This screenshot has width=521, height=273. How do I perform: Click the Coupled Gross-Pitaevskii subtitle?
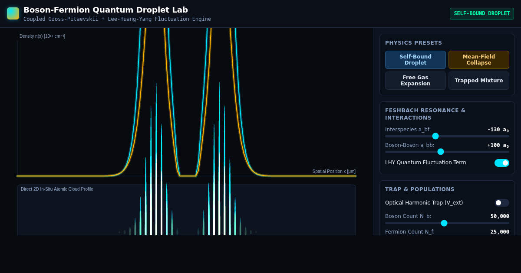[x=117, y=19]
